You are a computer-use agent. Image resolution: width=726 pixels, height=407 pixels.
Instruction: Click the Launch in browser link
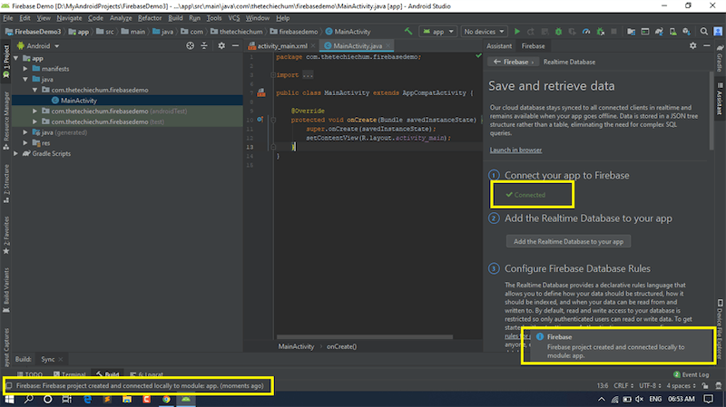(515, 150)
